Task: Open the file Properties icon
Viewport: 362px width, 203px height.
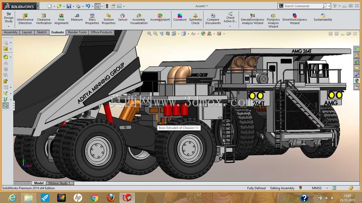Action: click(x=113, y=6)
